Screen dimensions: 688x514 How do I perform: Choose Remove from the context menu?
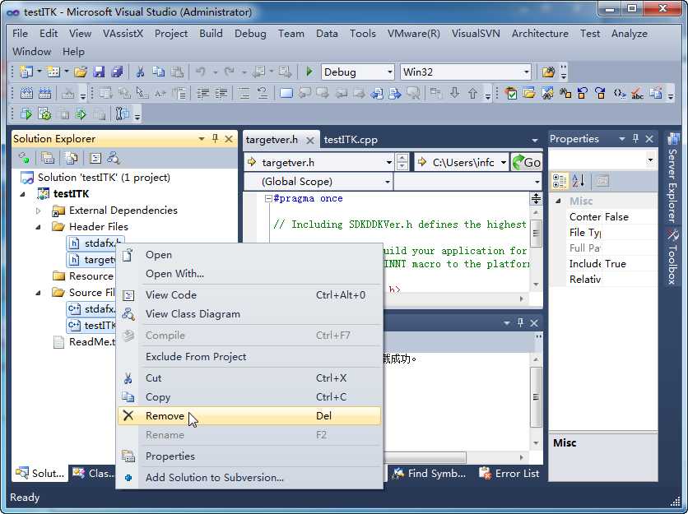[x=249, y=416]
